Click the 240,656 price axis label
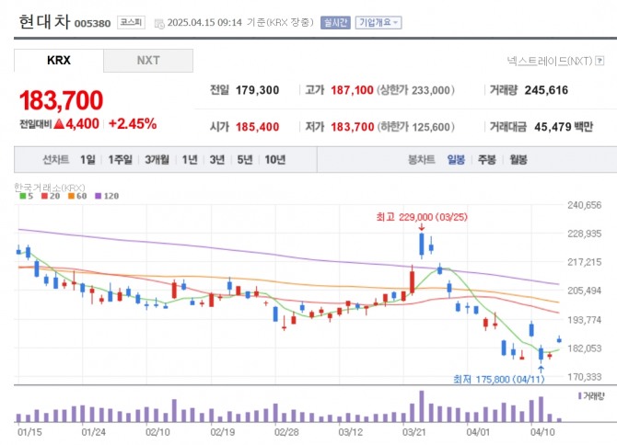This screenshot has height=445, width=617. pos(585,205)
